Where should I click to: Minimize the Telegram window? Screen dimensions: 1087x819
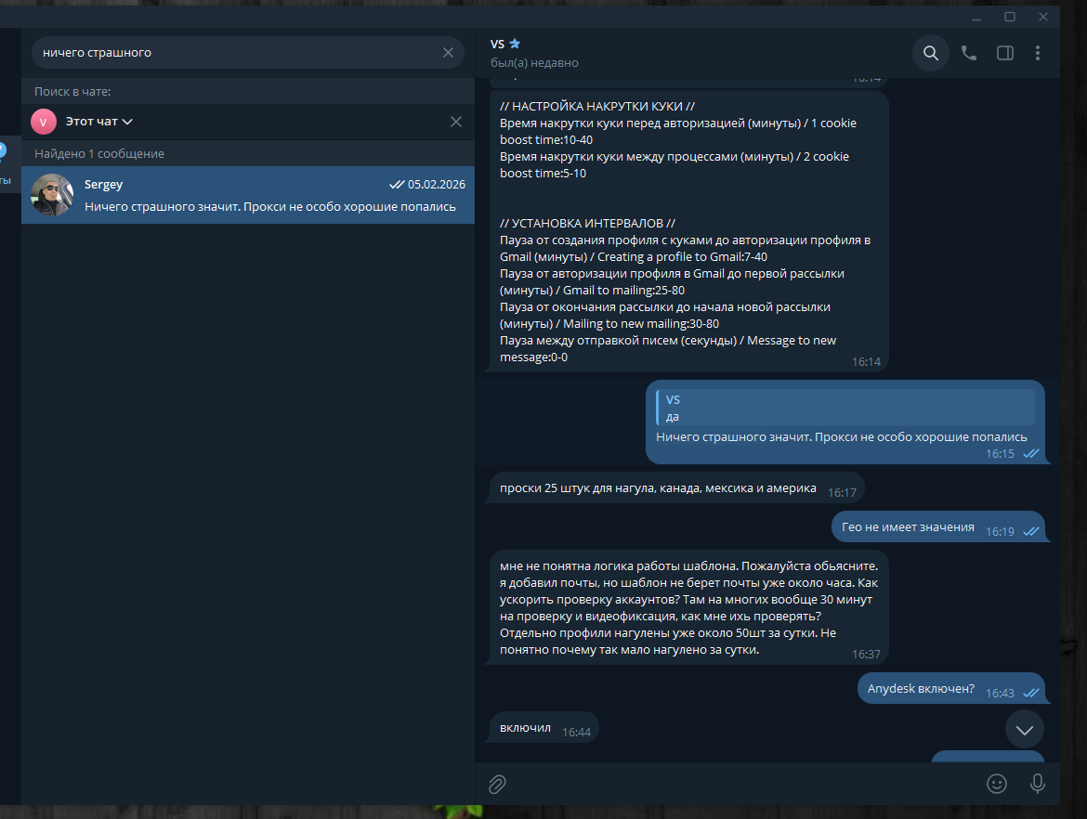(976, 18)
